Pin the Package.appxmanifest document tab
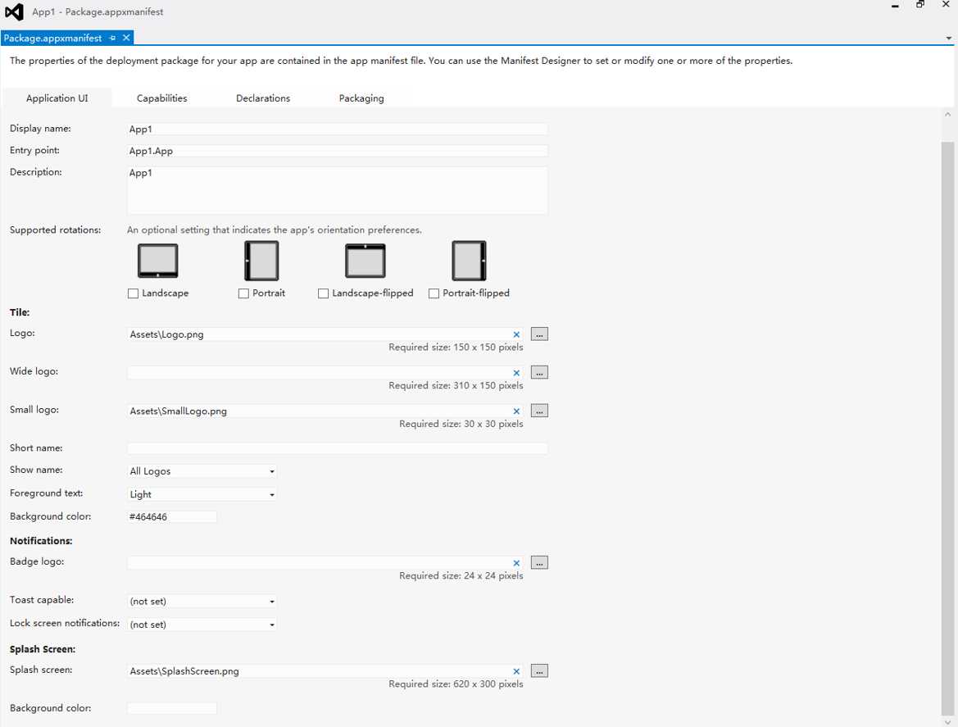The height and width of the screenshot is (727, 958). point(112,38)
